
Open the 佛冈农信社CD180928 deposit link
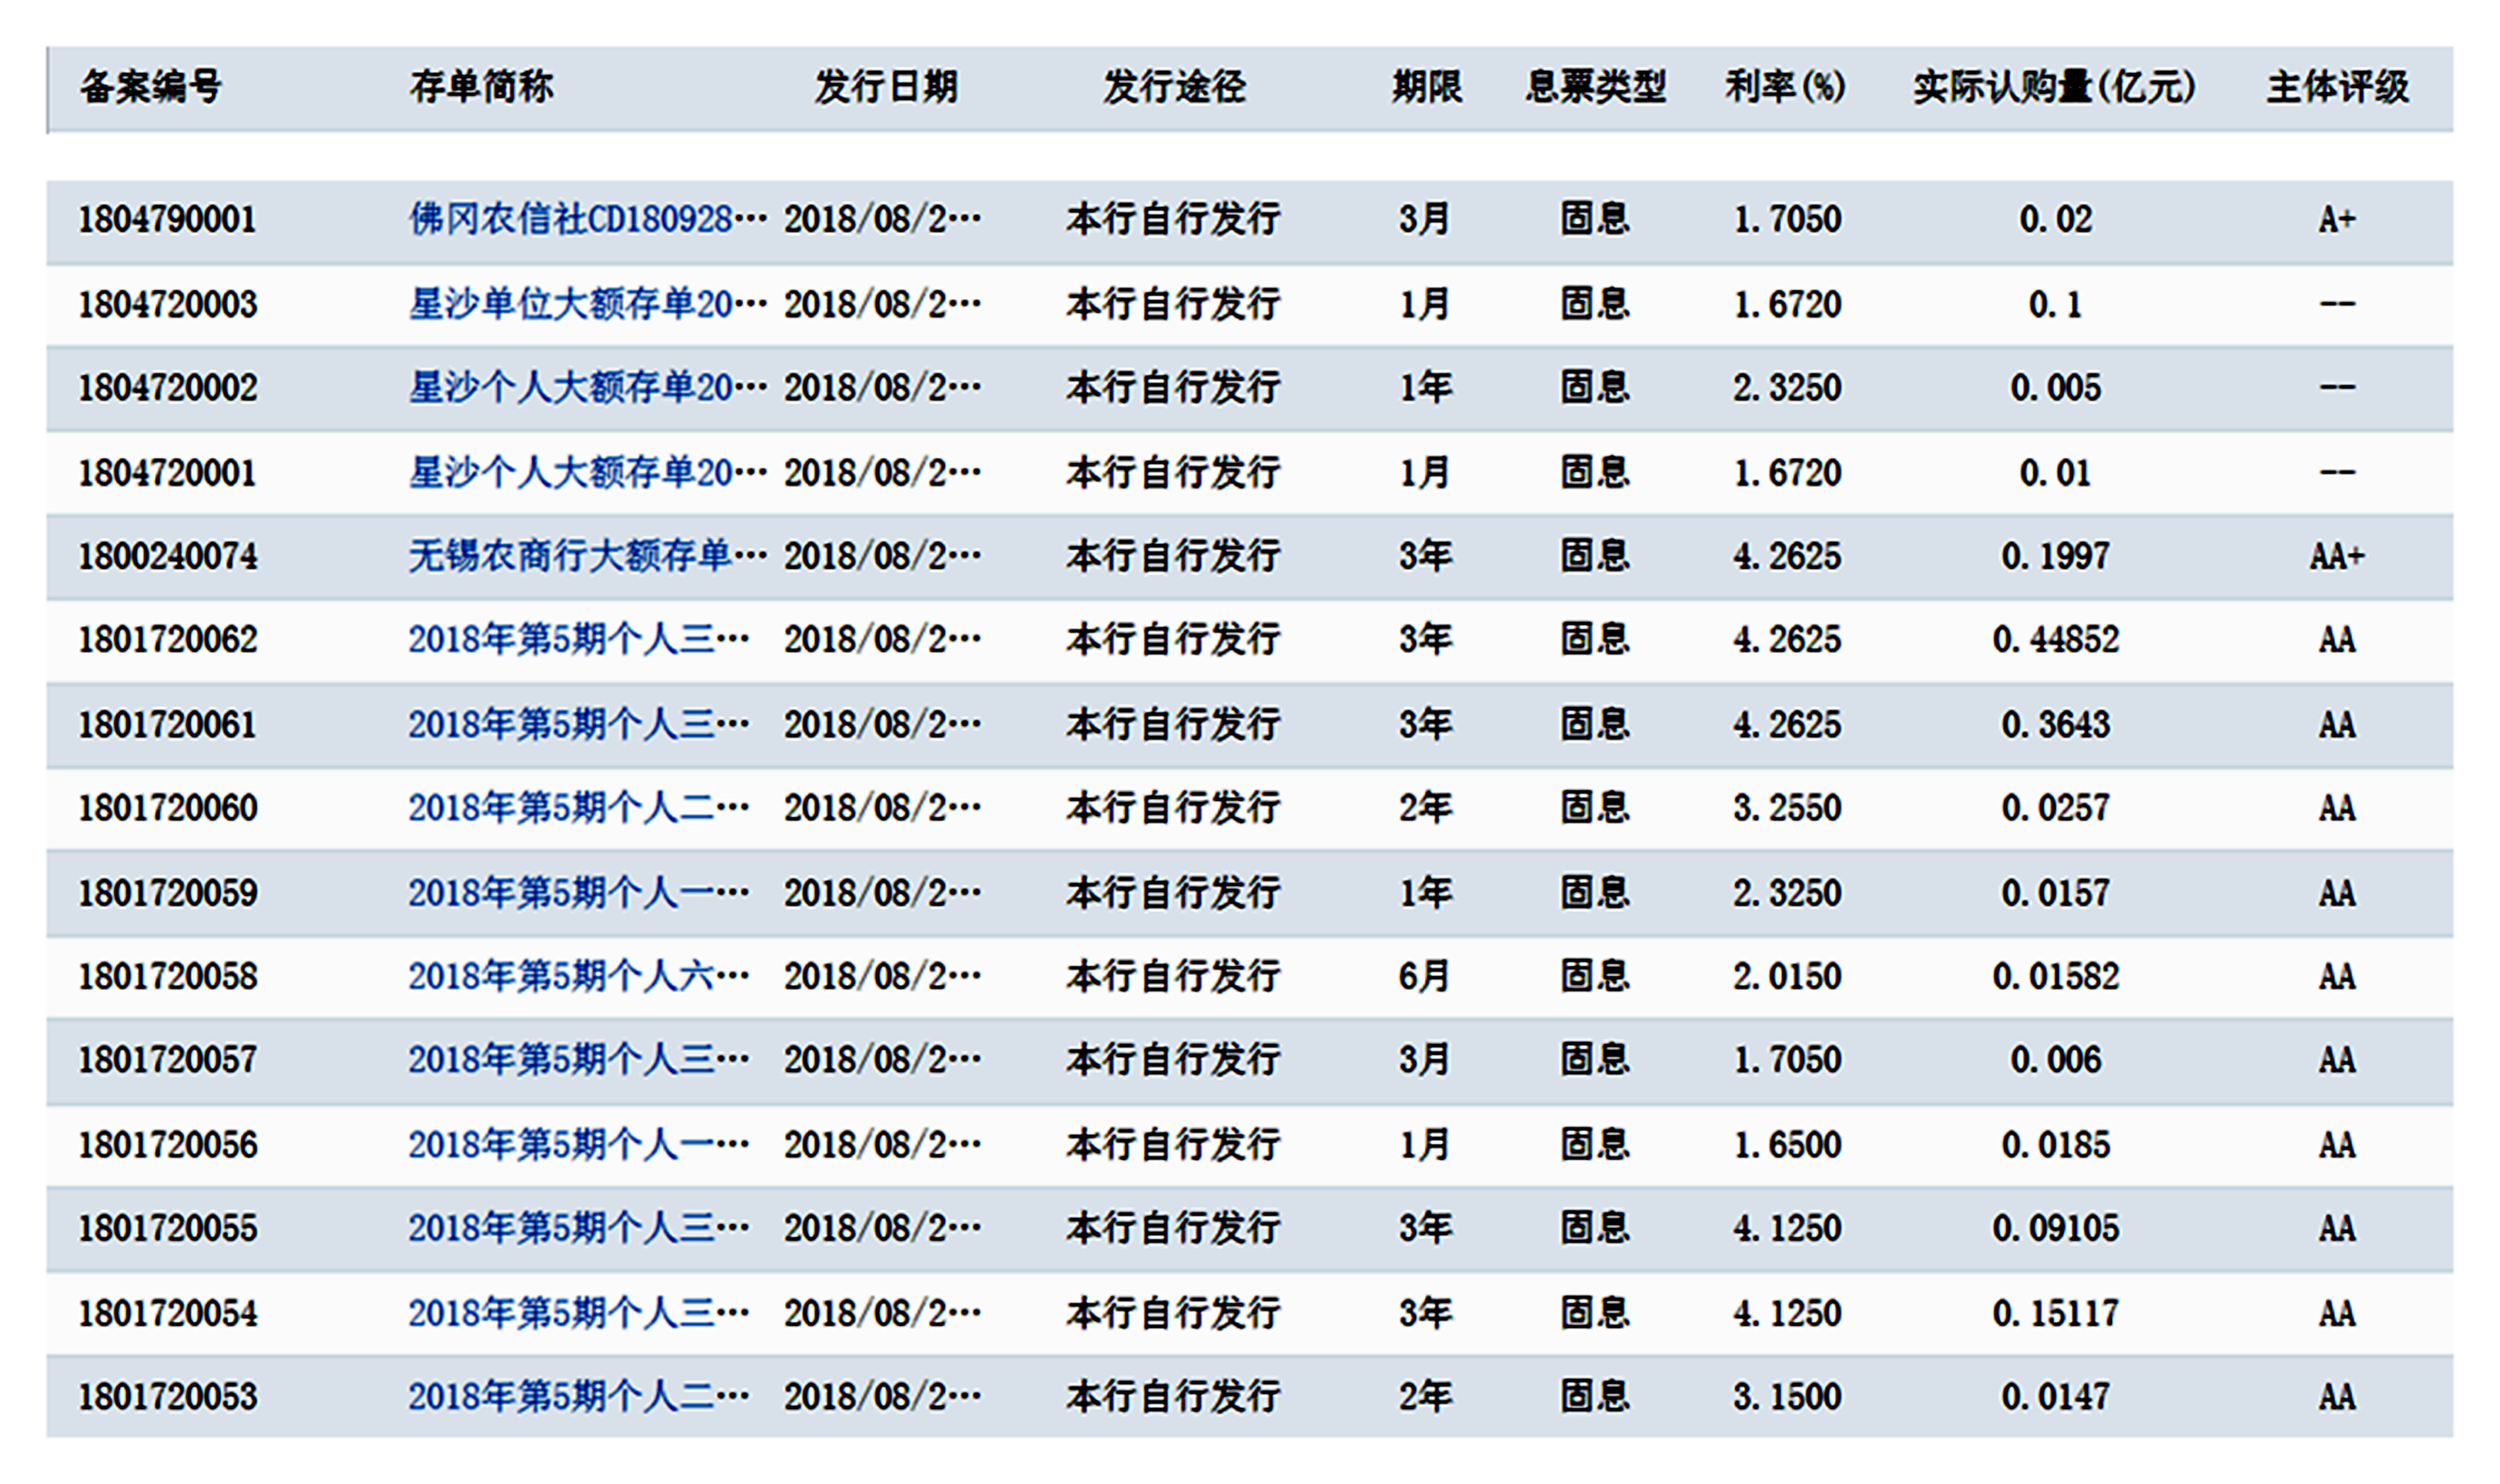(588, 219)
